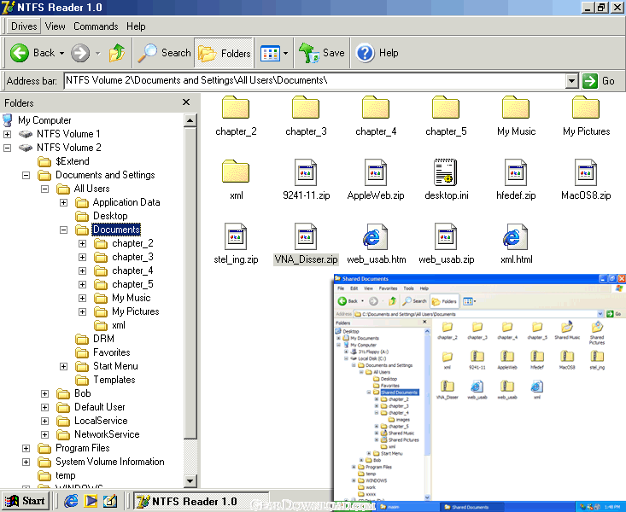Select Favorites folder in tree
This screenshot has height=512, width=626.
point(111,352)
